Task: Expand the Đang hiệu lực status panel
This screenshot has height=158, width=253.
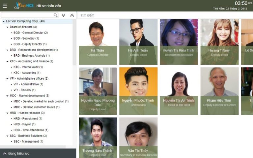Action: pos(5,153)
